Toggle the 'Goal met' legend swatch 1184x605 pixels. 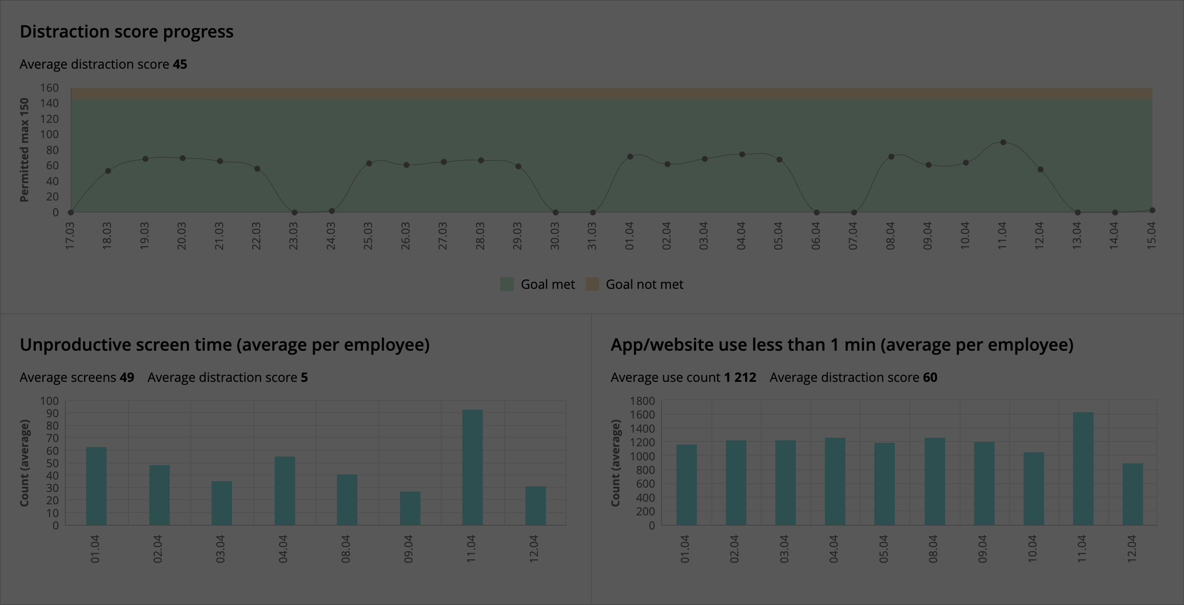507,284
